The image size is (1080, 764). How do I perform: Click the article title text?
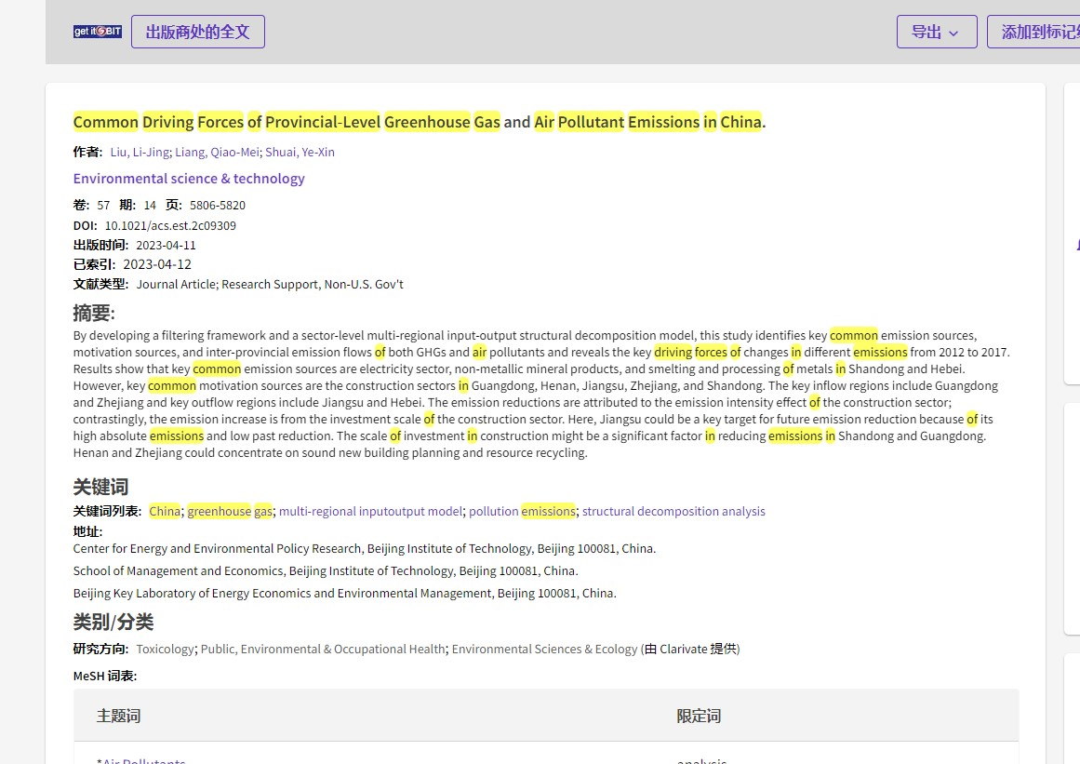[418, 122]
